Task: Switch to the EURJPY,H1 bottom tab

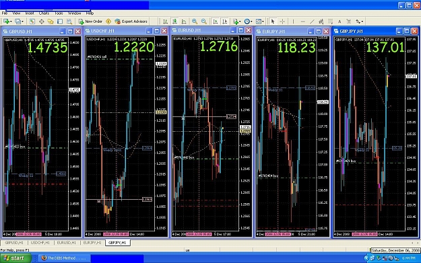Action: (x=92, y=243)
